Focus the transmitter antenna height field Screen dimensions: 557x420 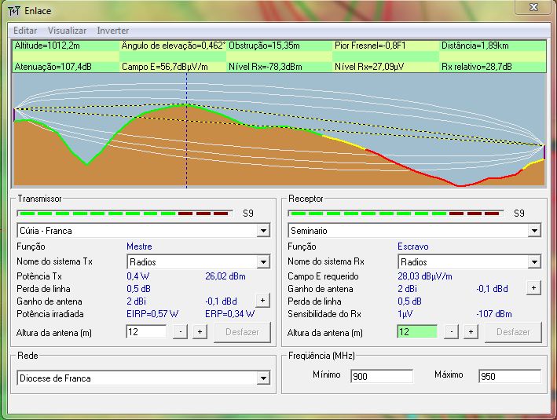[x=146, y=332]
